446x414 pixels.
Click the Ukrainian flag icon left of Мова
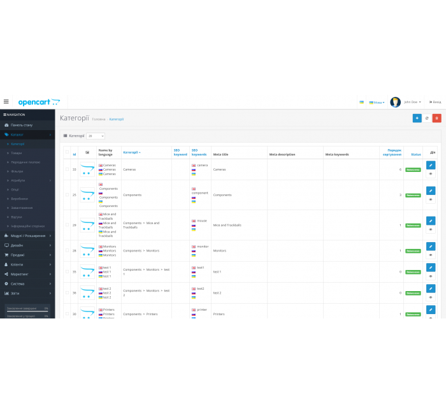coord(361,102)
